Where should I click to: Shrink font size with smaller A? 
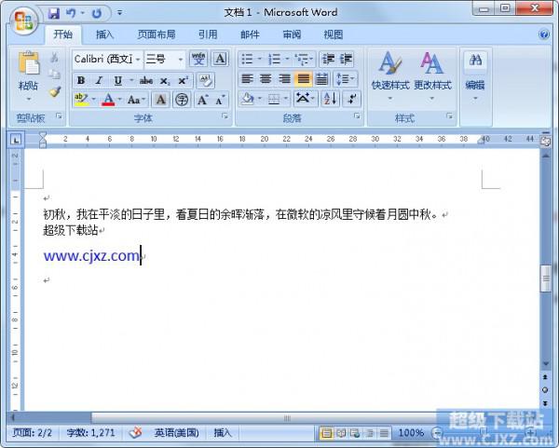(220, 100)
